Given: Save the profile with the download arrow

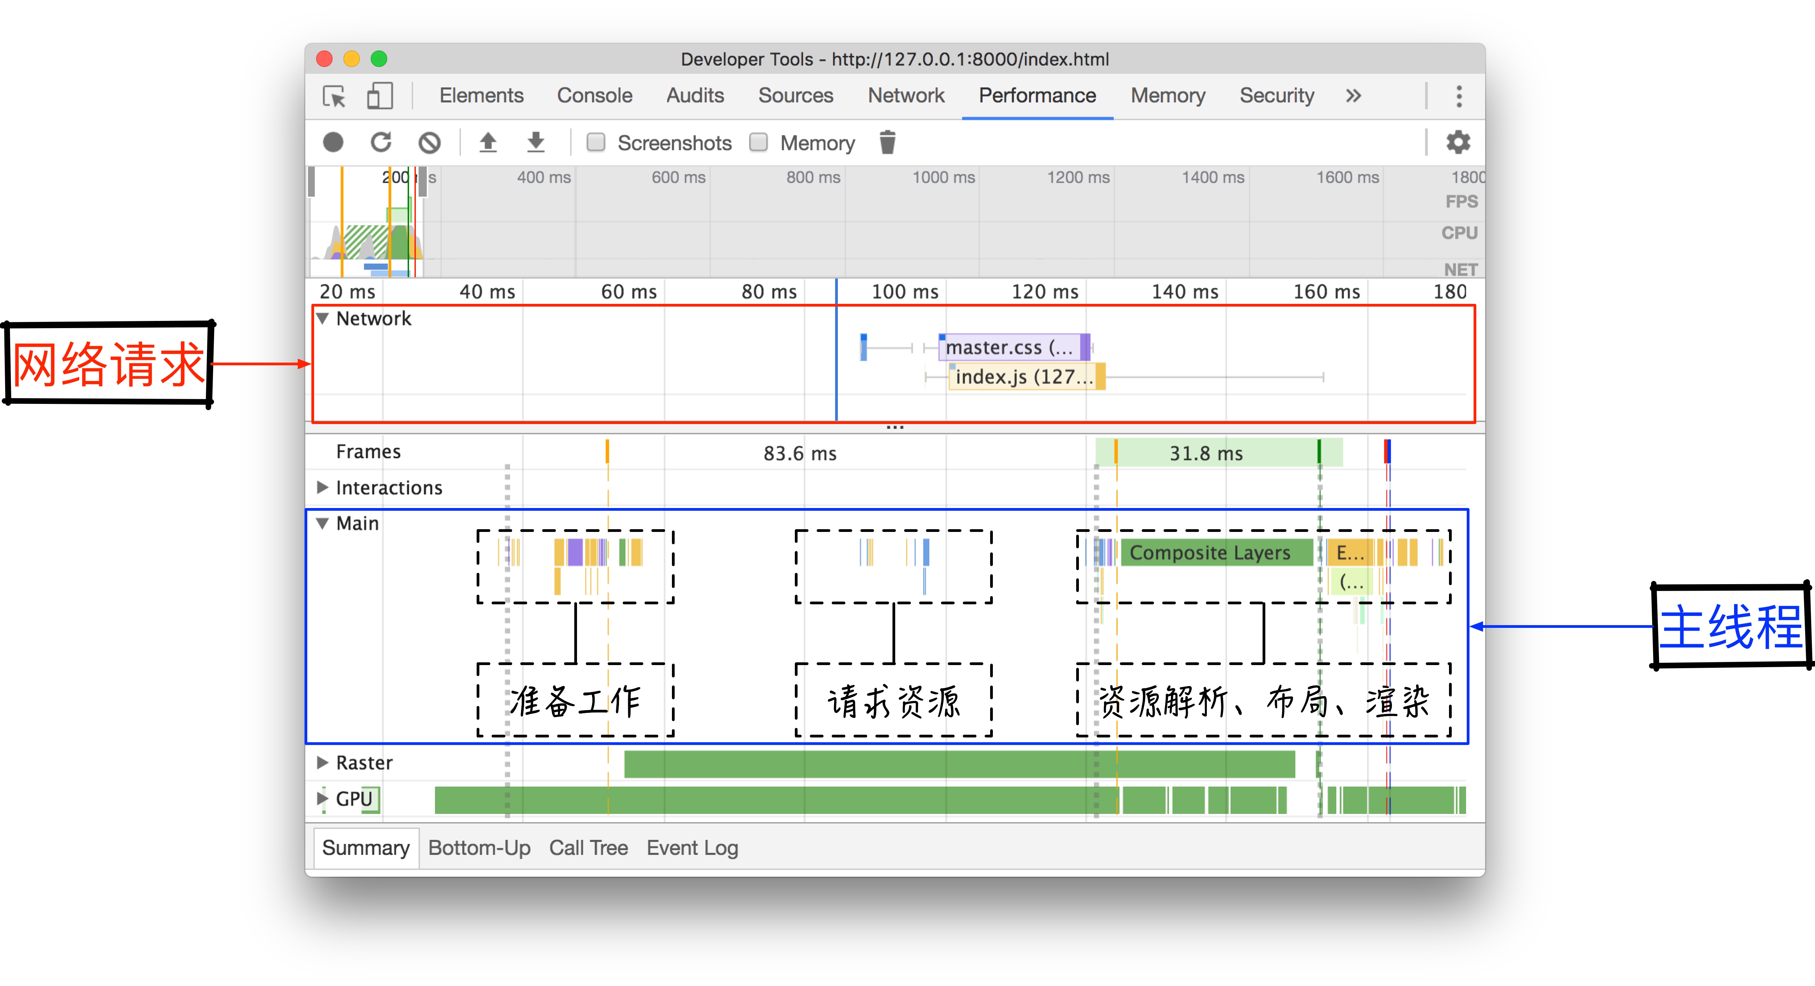Looking at the screenshot, I should 536,142.
